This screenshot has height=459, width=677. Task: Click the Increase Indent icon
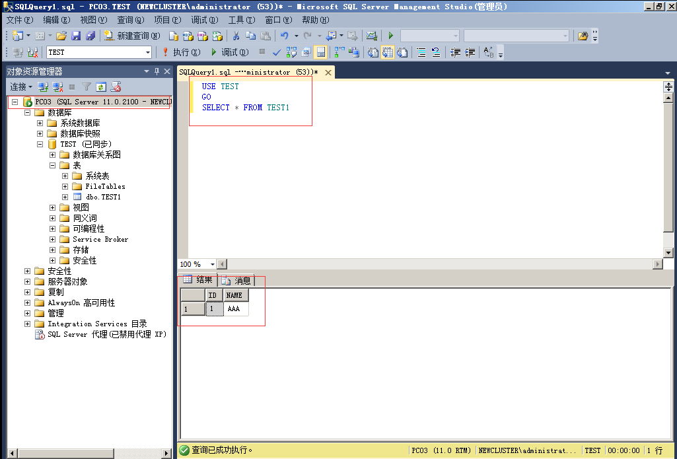point(470,52)
